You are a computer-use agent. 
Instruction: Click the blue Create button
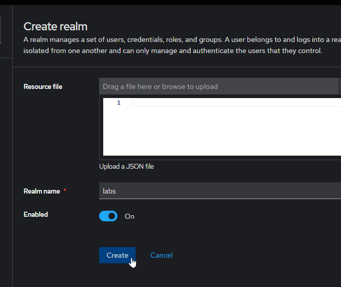[117, 255]
